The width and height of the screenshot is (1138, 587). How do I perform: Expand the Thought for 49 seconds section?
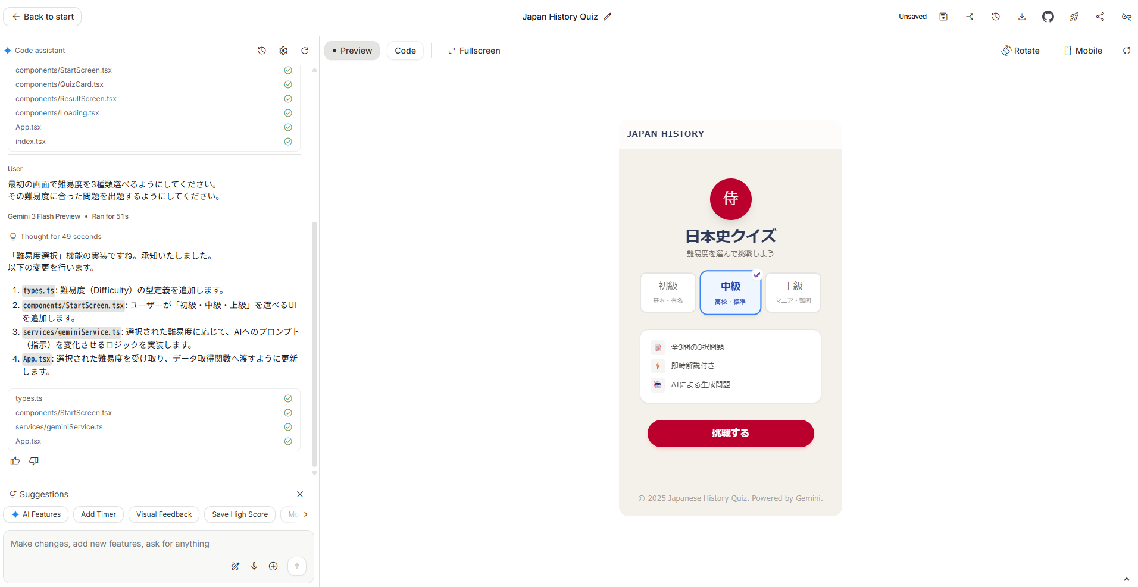(61, 237)
